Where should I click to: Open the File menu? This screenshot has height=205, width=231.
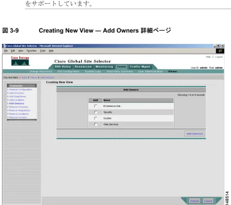point(6,51)
